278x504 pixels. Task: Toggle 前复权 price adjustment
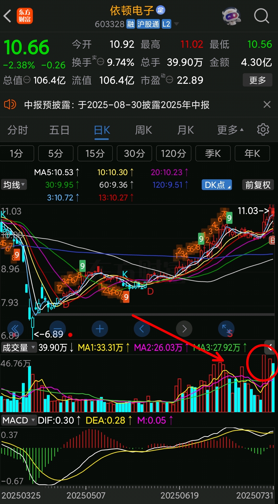[258, 185]
